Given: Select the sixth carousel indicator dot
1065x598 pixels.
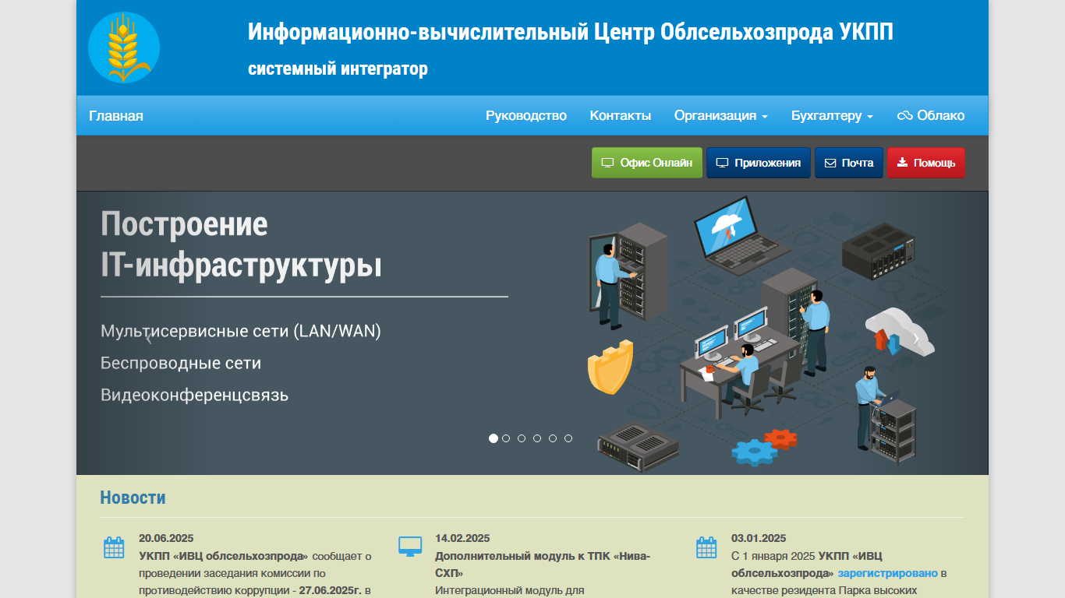Looking at the screenshot, I should [x=568, y=438].
